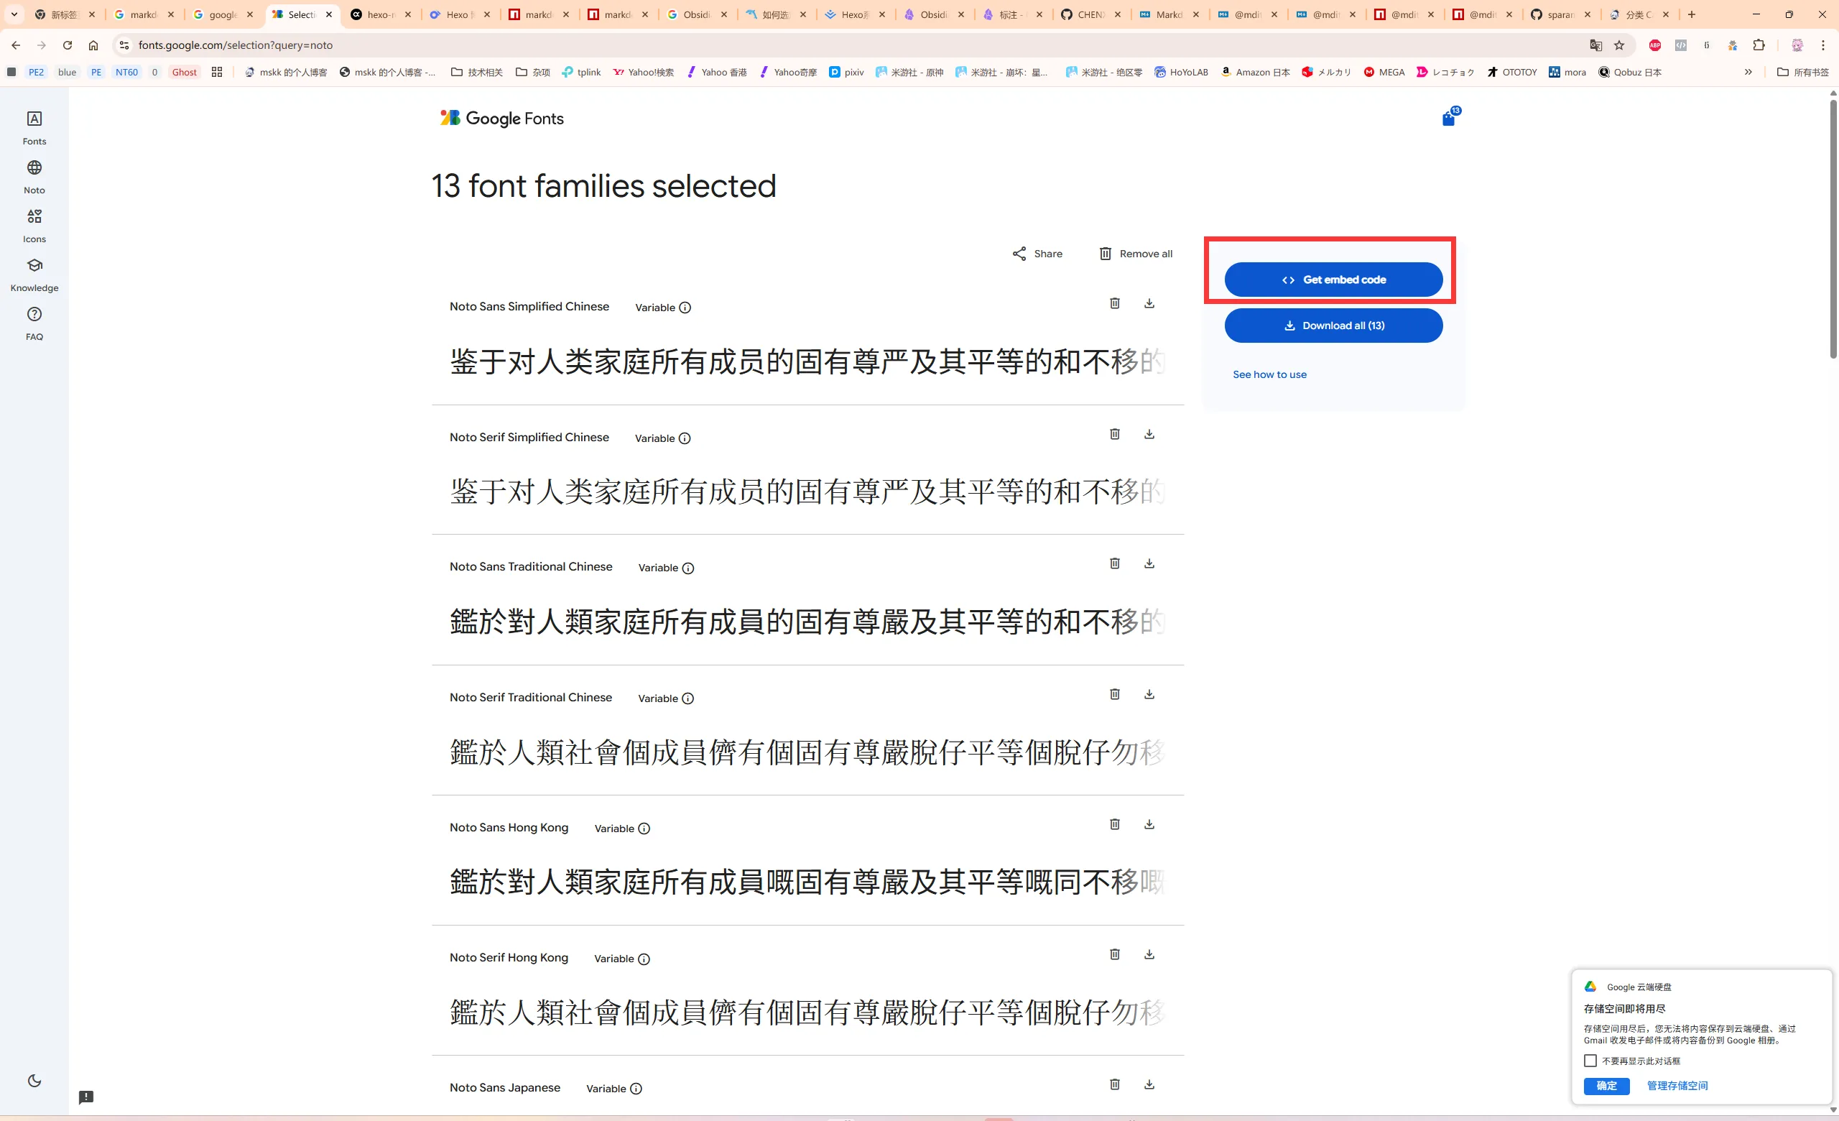
Task: Switch to the hexo tab
Action: [x=381, y=14]
